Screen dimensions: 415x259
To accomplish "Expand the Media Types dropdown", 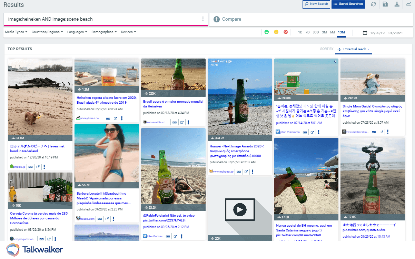I will [x=16, y=32].
